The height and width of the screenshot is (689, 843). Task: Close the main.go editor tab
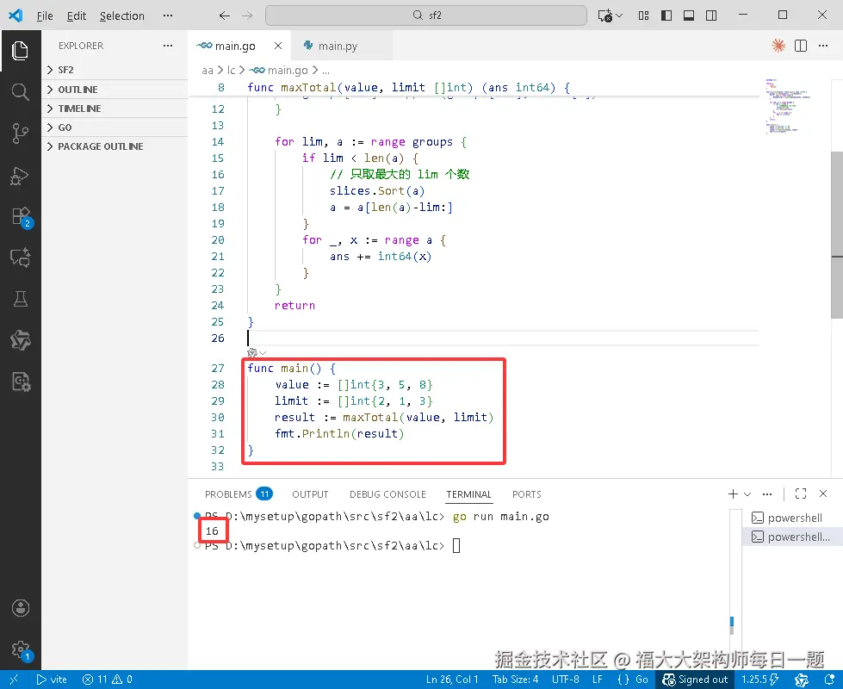click(x=278, y=46)
